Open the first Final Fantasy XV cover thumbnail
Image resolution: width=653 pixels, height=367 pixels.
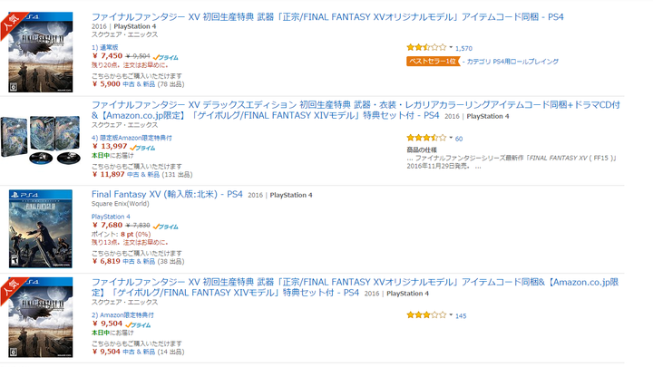point(41,52)
